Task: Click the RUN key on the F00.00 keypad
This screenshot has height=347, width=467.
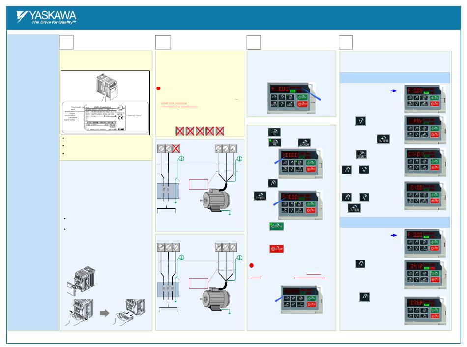Action: click(x=311, y=163)
